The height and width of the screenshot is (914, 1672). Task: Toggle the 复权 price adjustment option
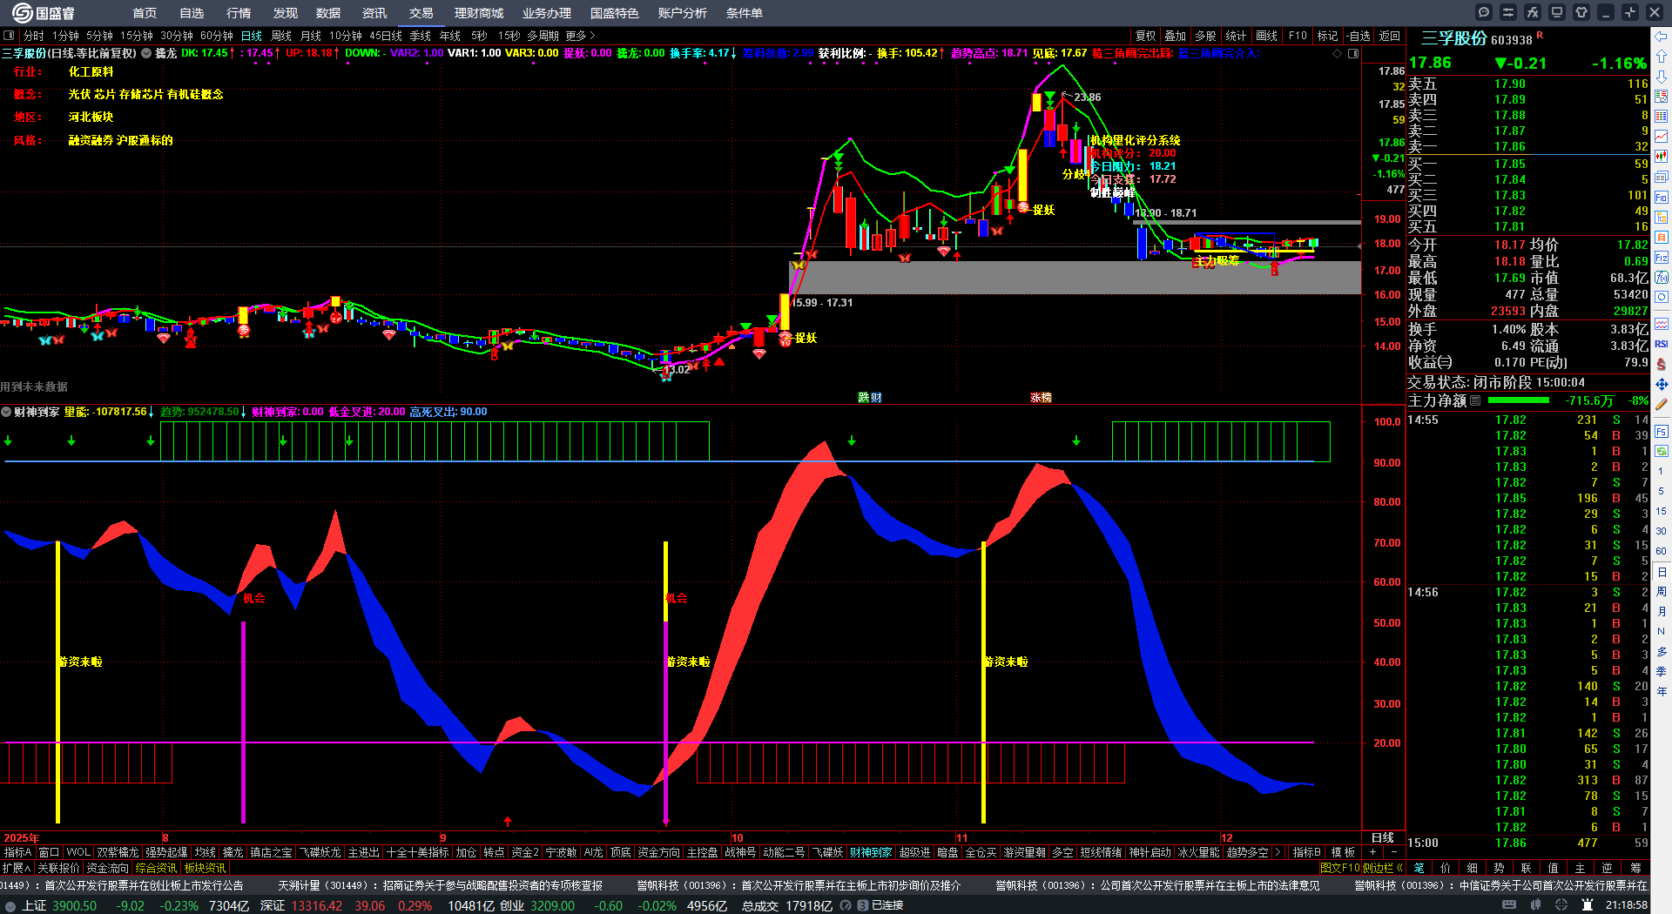click(x=1146, y=36)
